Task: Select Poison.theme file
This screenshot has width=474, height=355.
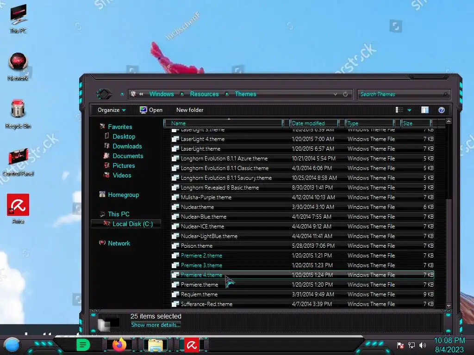Action: pyautogui.click(x=302, y=246)
